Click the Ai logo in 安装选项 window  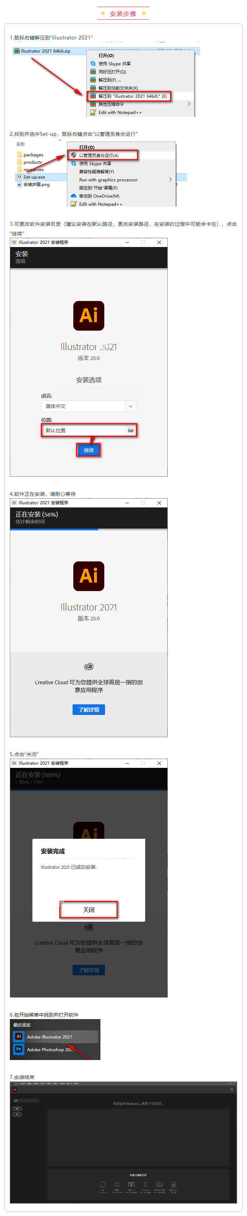point(89,316)
